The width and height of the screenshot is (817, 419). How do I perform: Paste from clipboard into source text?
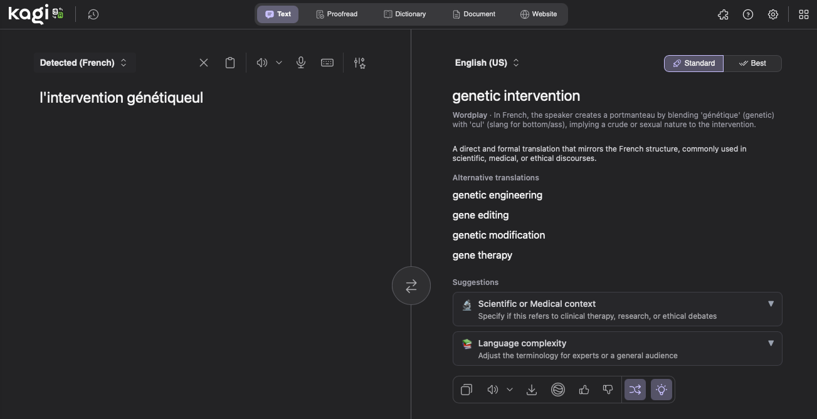[x=230, y=63]
